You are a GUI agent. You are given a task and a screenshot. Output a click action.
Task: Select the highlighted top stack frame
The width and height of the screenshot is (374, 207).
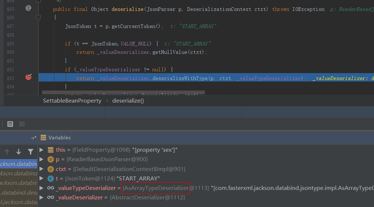click(x=18, y=164)
